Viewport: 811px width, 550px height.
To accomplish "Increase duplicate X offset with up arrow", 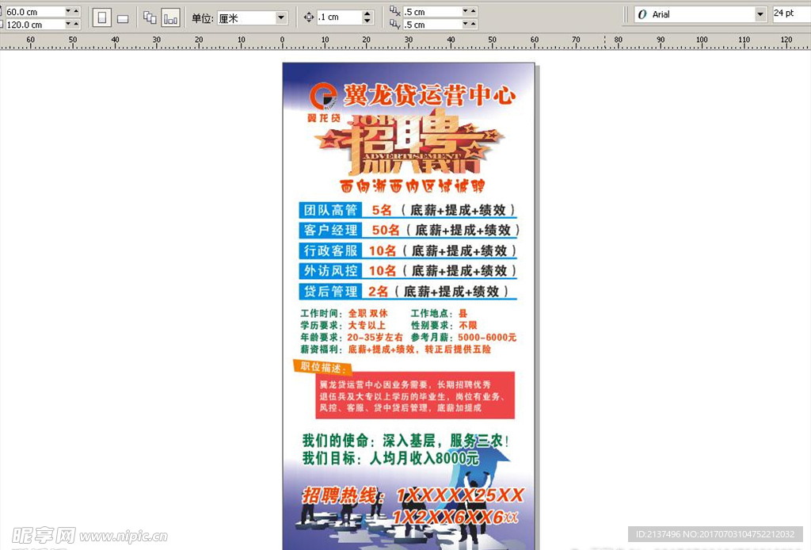I will (x=474, y=11).
